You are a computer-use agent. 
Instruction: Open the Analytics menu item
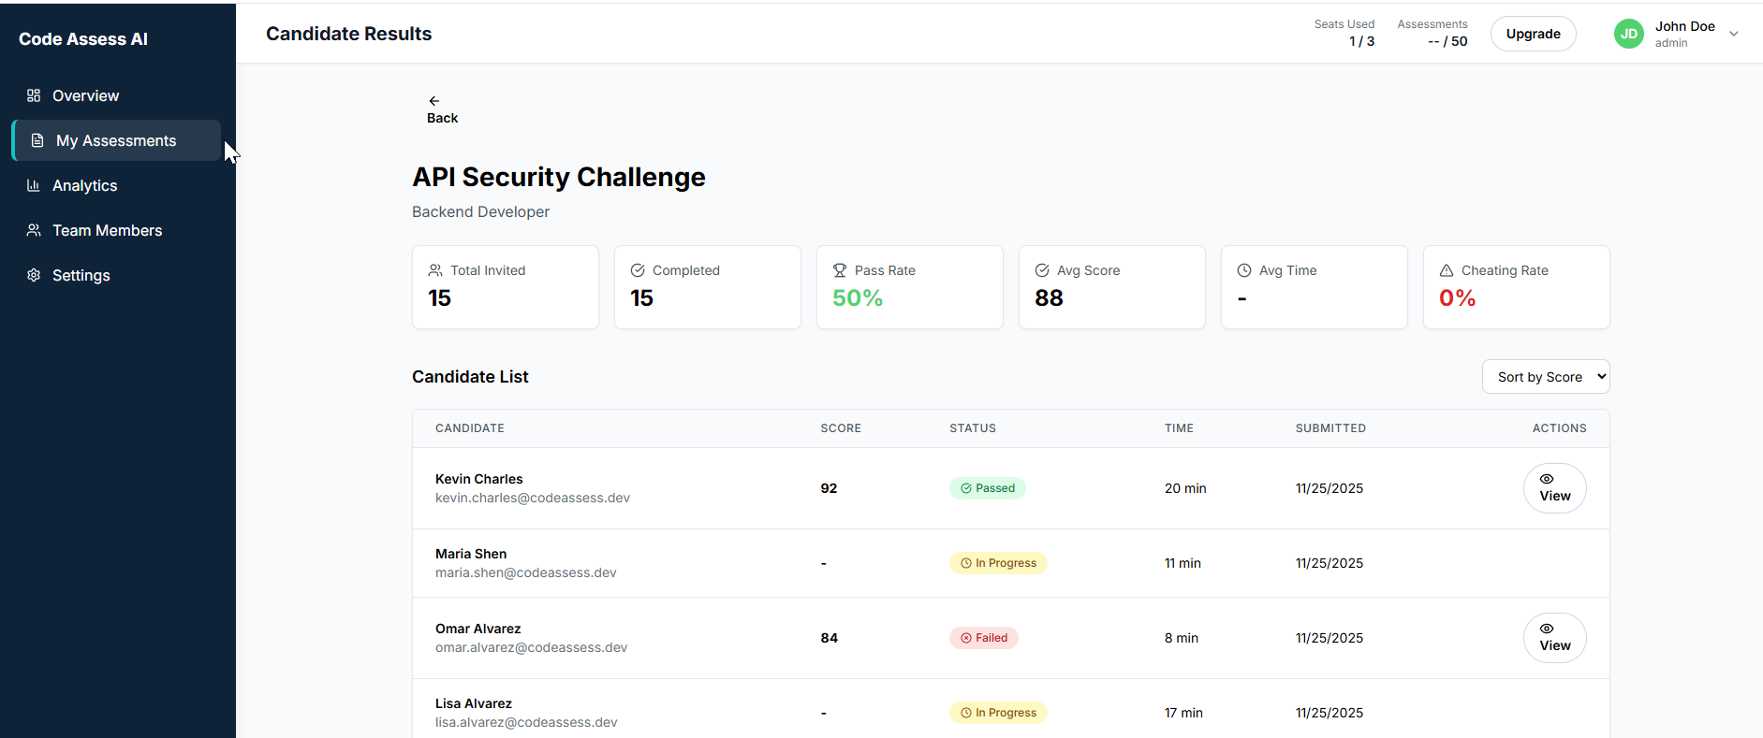[x=84, y=185]
